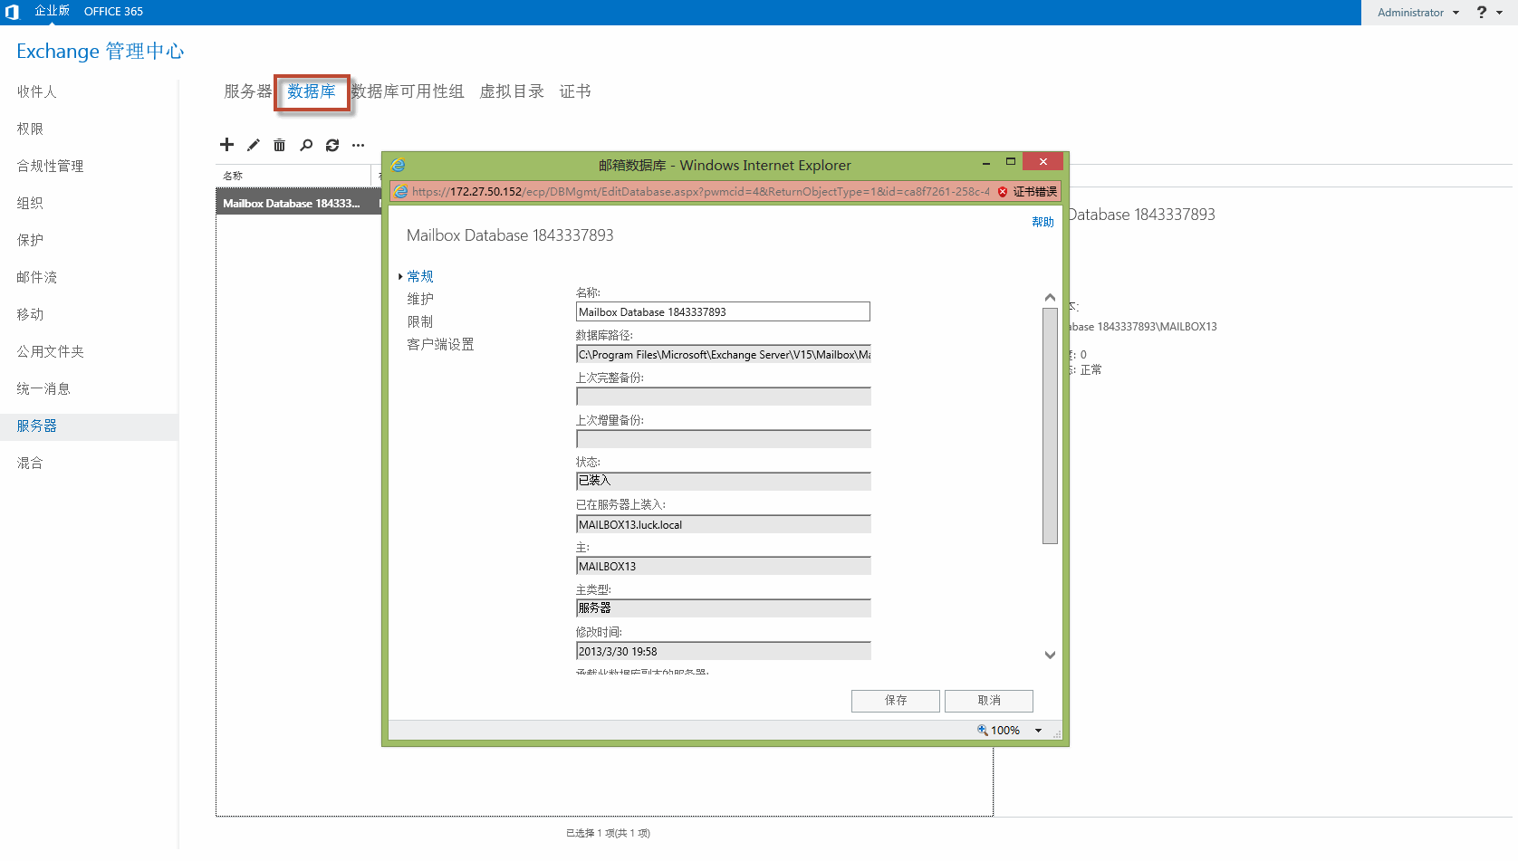This screenshot has height=861, width=1518.
Task: Click the 帮助 link in dialog
Action: (1042, 222)
